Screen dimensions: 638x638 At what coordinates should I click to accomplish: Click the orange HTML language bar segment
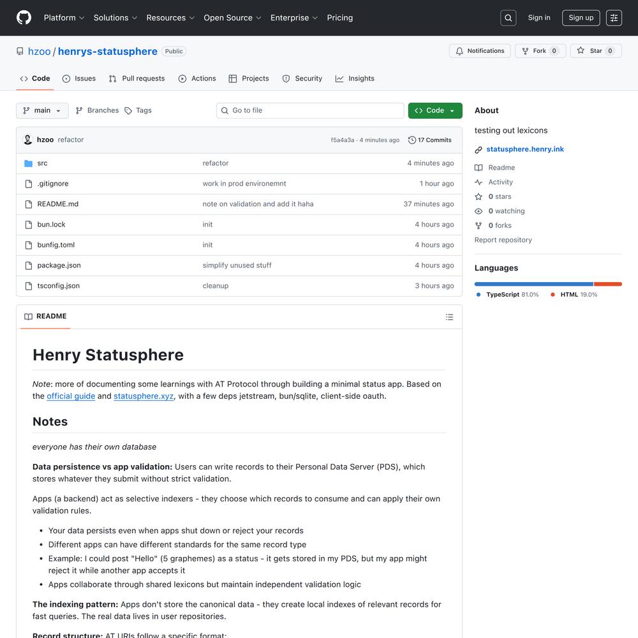point(608,284)
